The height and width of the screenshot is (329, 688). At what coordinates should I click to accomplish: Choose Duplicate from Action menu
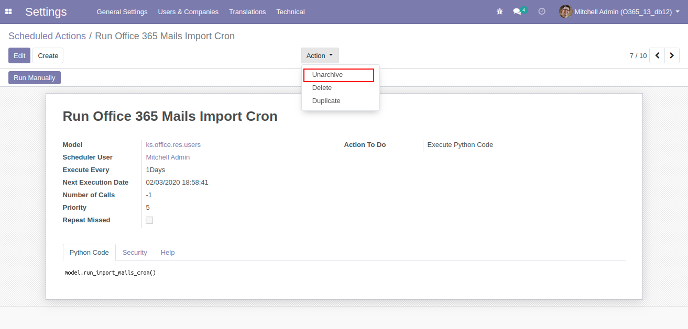341,101
